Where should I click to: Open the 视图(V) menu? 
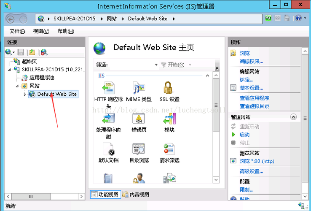(x=41, y=31)
